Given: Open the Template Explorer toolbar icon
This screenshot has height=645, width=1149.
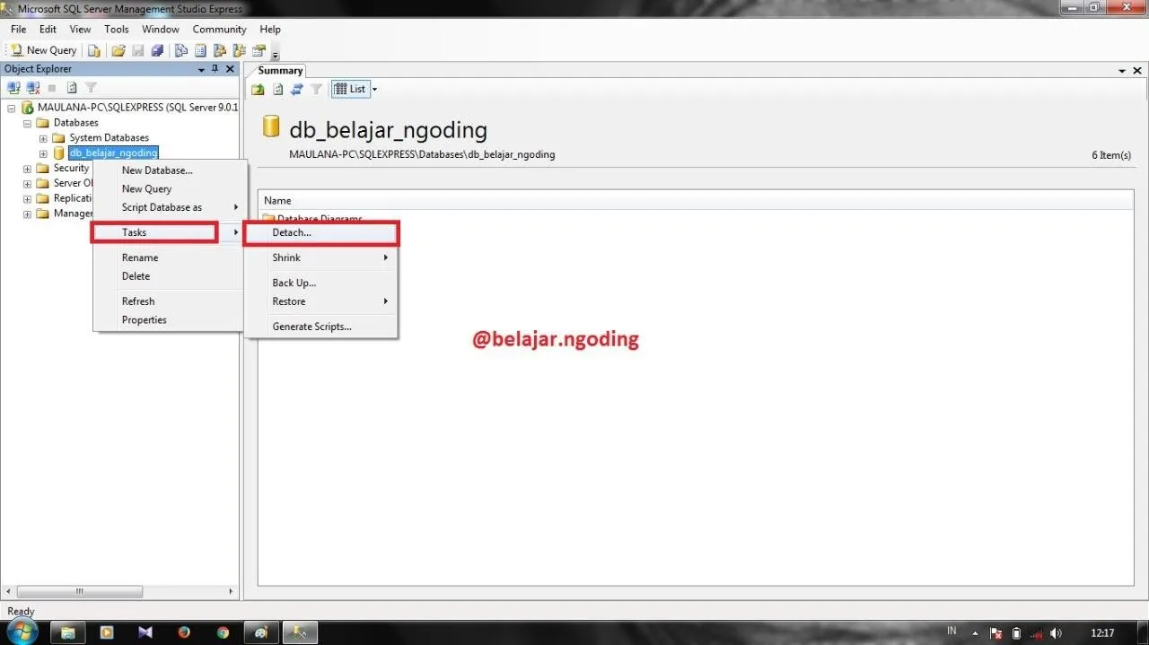Looking at the screenshot, I should click(x=240, y=50).
